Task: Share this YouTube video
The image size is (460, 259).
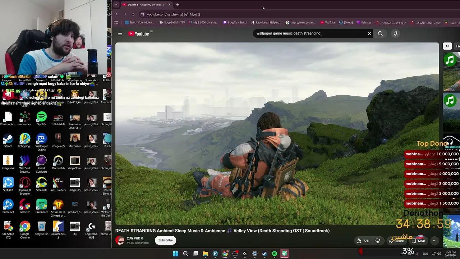Action: coord(396,241)
